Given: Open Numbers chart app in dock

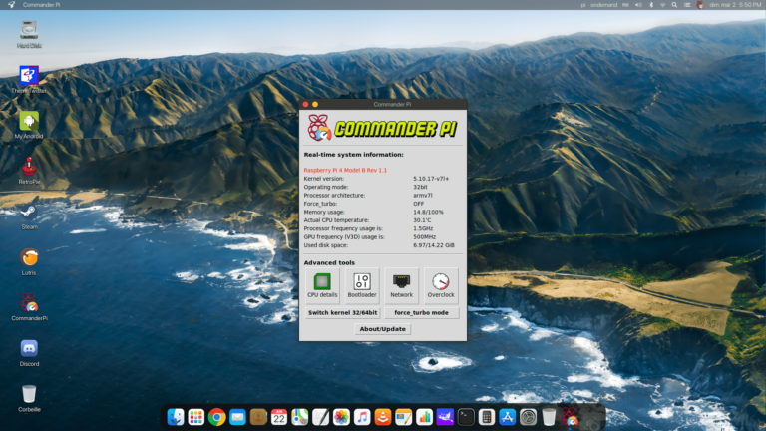Looking at the screenshot, I should (x=424, y=417).
